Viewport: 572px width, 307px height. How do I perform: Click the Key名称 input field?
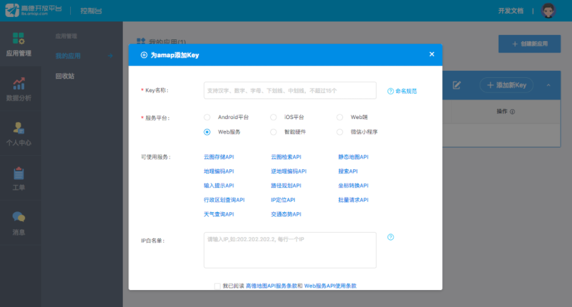[290, 90]
